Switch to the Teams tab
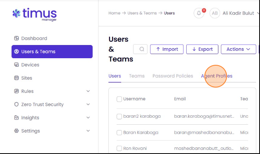The image size is (260, 154). point(137,76)
